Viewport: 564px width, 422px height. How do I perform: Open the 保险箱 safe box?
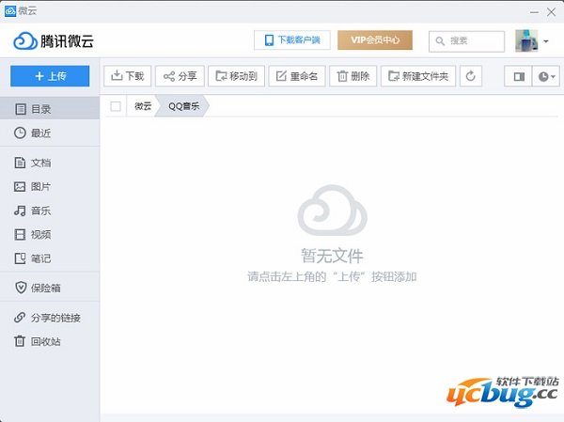click(x=50, y=288)
